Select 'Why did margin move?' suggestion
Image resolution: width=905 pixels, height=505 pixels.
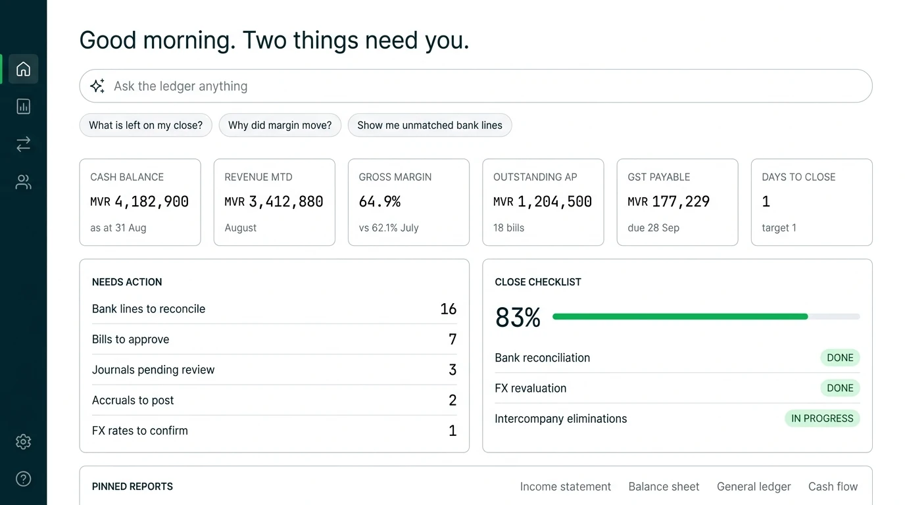coord(280,125)
